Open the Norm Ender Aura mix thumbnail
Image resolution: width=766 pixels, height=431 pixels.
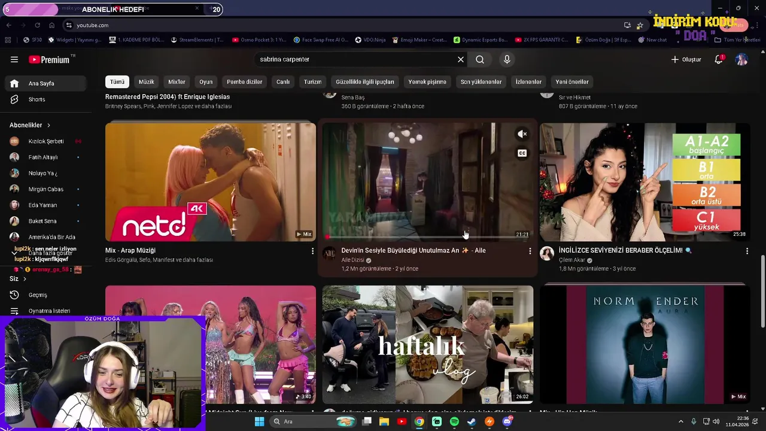click(x=645, y=344)
